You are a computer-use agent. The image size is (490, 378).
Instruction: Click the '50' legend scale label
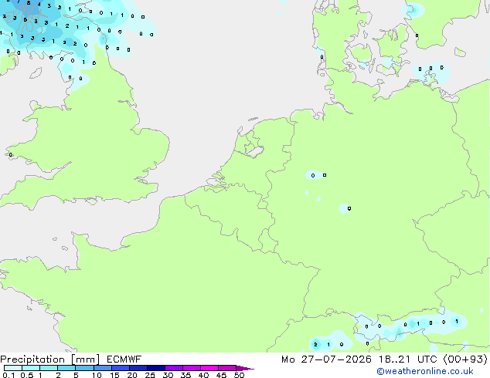coord(239,375)
